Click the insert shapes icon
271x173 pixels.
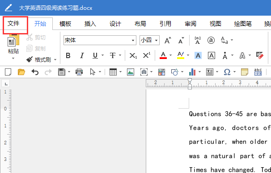pos(175,72)
